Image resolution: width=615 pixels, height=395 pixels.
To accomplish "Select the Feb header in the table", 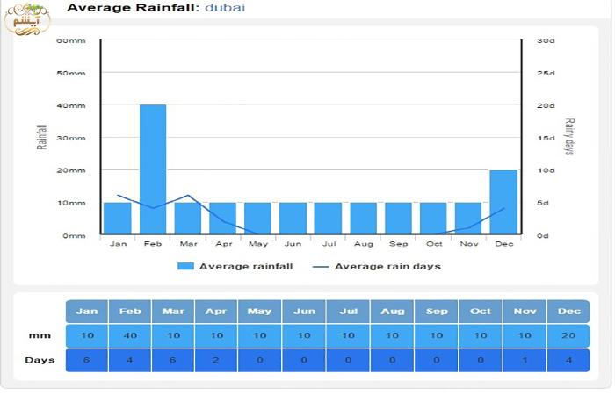I will point(130,312).
